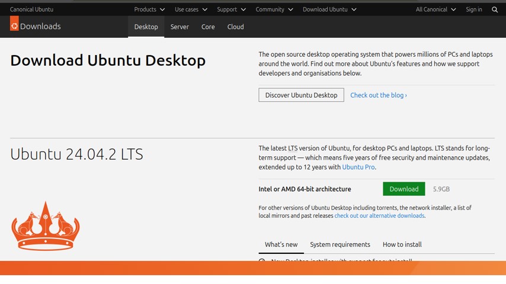Screen dimensions: 506x284
Task: Switch to the Server tab
Action: 180,27
